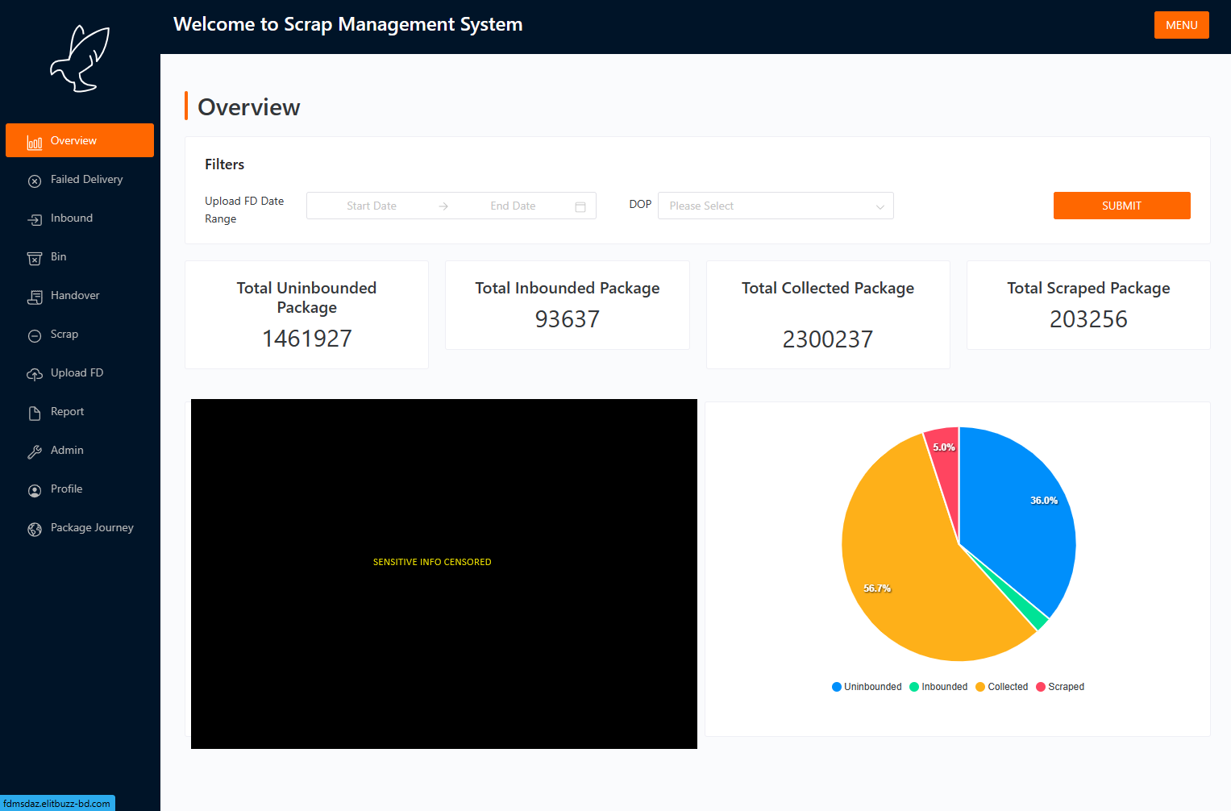
Task: Click the Handover document icon
Action: [x=35, y=297]
